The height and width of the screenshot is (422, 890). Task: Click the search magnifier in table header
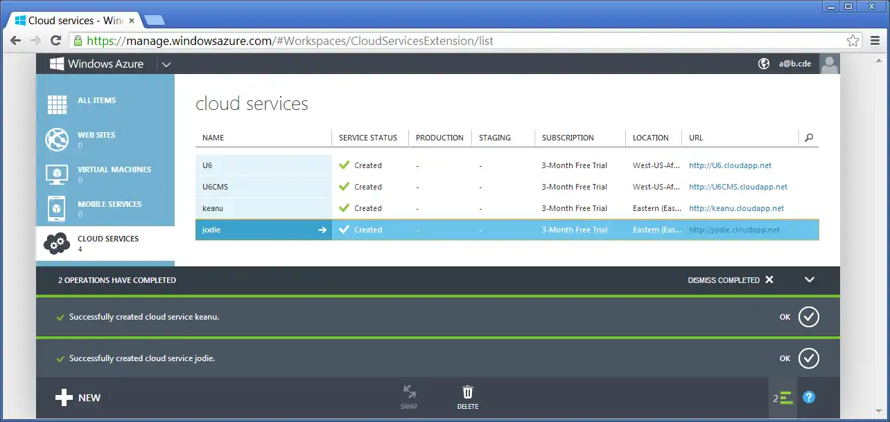(x=809, y=138)
